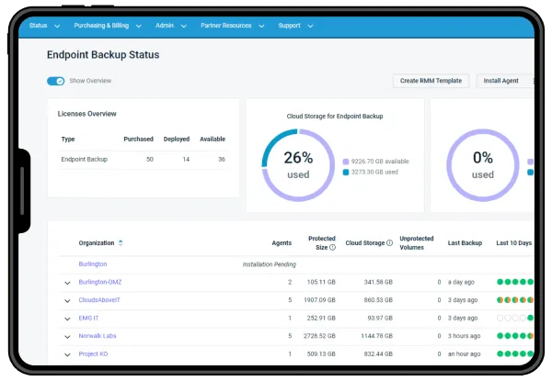The height and width of the screenshot is (381, 552).
Task: Click the 'Agents' column header
Action: point(282,242)
